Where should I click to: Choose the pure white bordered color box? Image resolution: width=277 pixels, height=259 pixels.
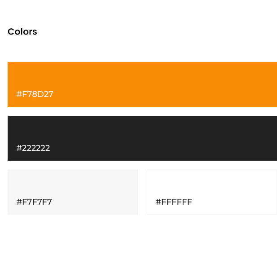(x=212, y=192)
